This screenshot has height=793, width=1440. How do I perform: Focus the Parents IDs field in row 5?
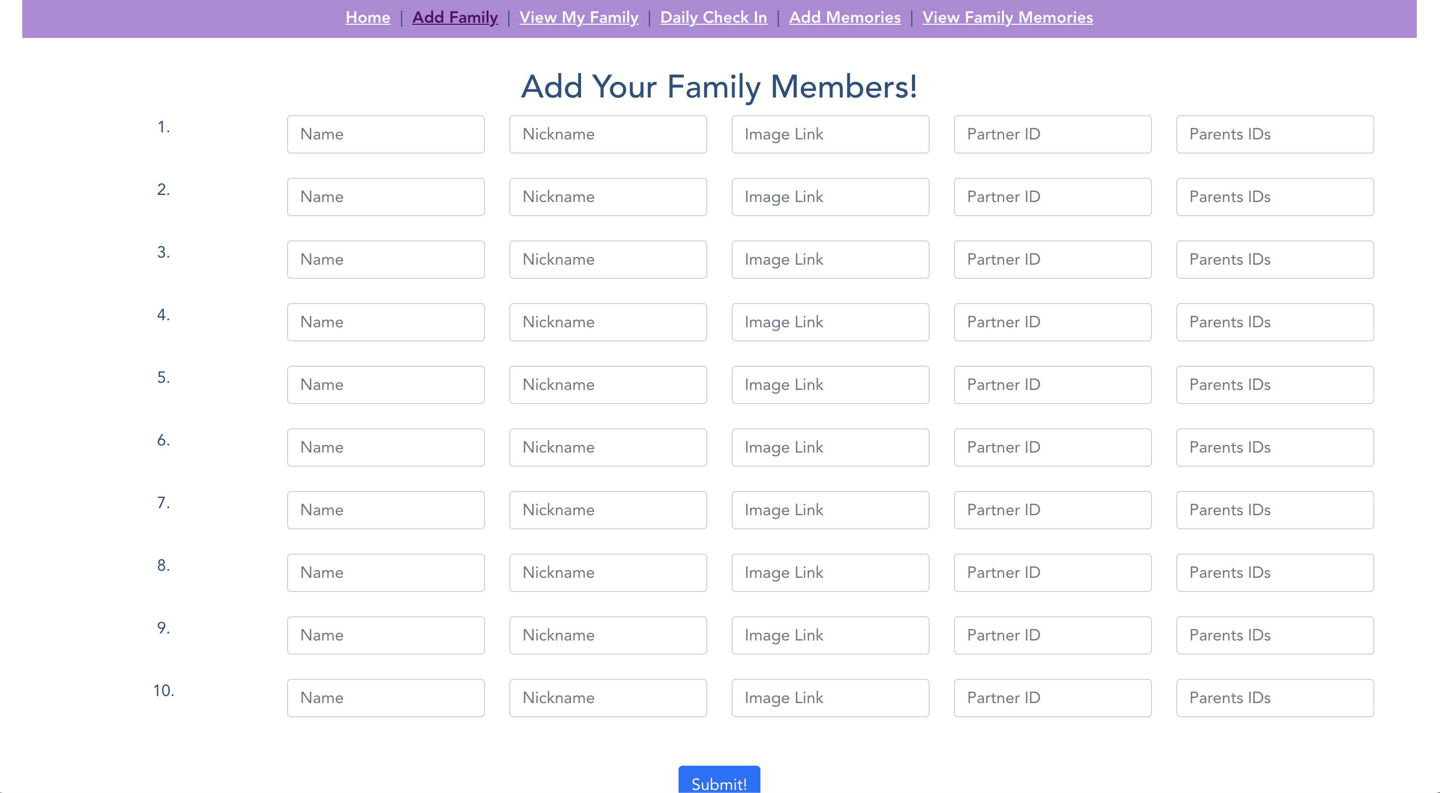tap(1275, 384)
